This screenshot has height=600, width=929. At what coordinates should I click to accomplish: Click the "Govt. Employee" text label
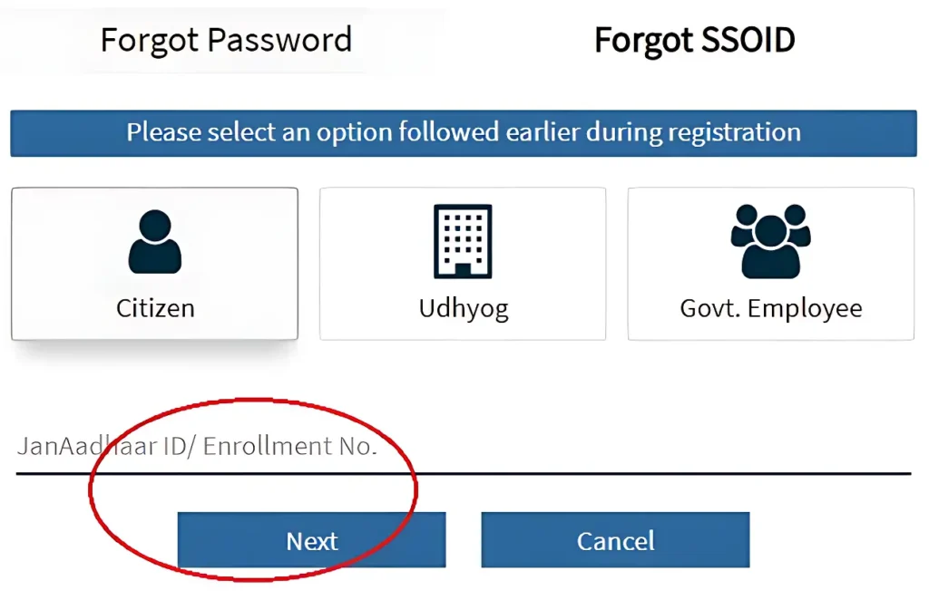click(771, 308)
